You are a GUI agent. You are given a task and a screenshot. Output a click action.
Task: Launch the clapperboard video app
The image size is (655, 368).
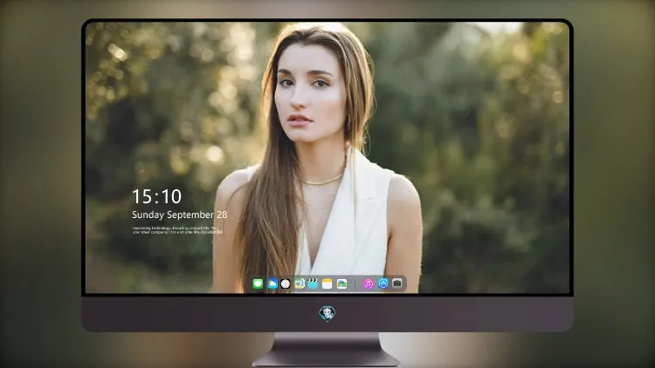(313, 284)
